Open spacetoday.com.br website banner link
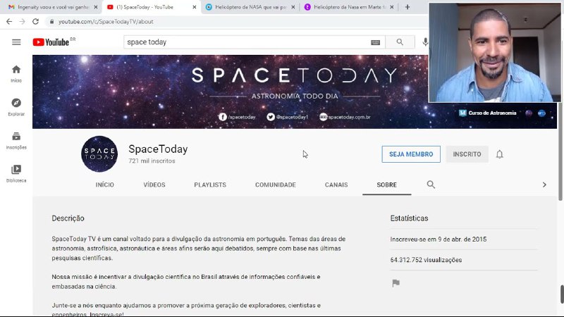This screenshot has width=564, height=317. click(x=345, y=117)
